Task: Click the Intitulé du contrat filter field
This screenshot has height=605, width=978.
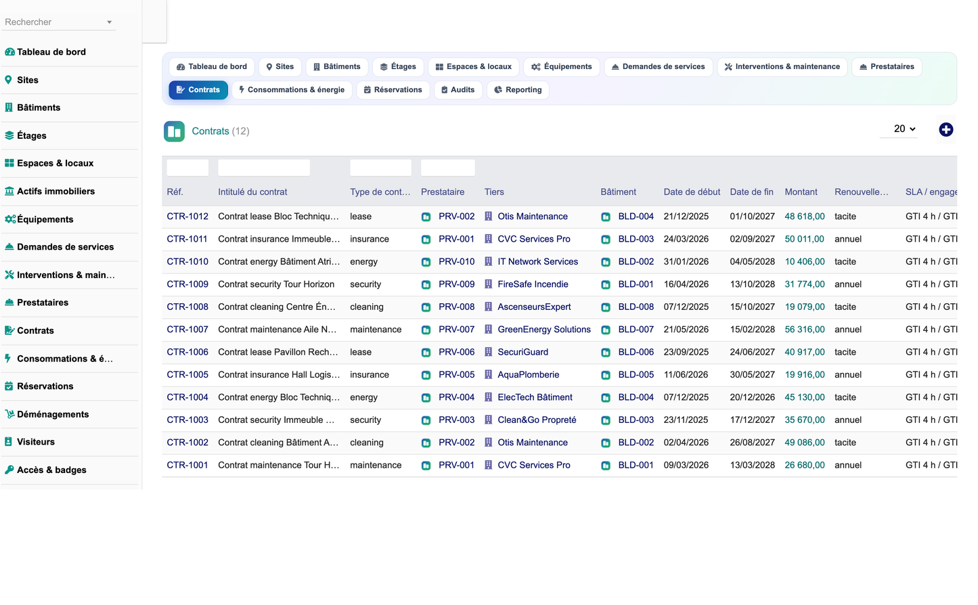Action: point(264,168)
